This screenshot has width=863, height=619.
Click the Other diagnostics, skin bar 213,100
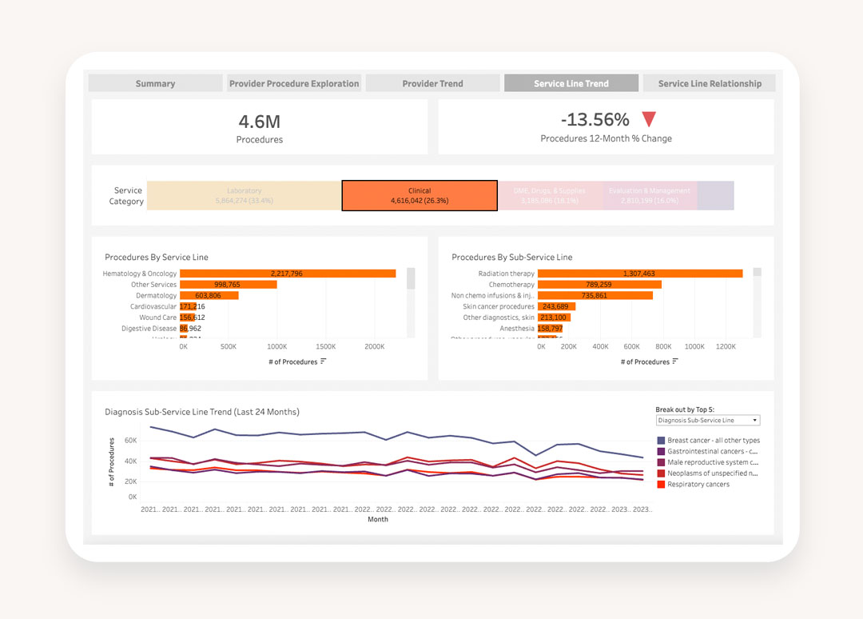[x=555, y=317]
